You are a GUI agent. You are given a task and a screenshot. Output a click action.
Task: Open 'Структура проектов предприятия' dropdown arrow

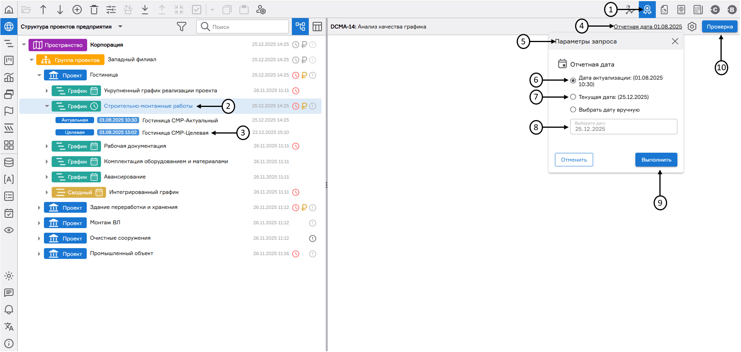120,27
